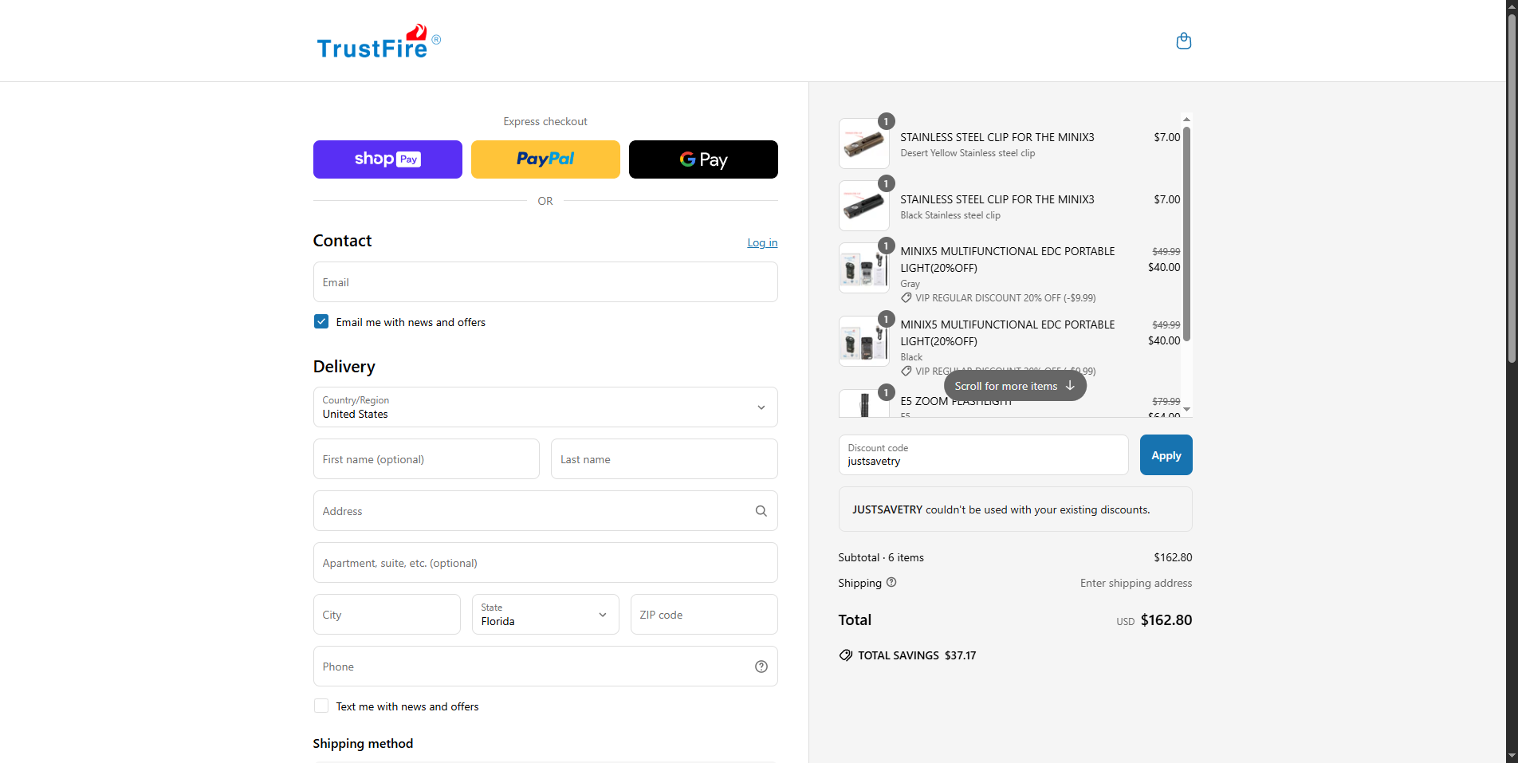The height and width of the screenshot is (763, 1518).
Task: Pay with Shop Pay
Action: pos(387,159)
